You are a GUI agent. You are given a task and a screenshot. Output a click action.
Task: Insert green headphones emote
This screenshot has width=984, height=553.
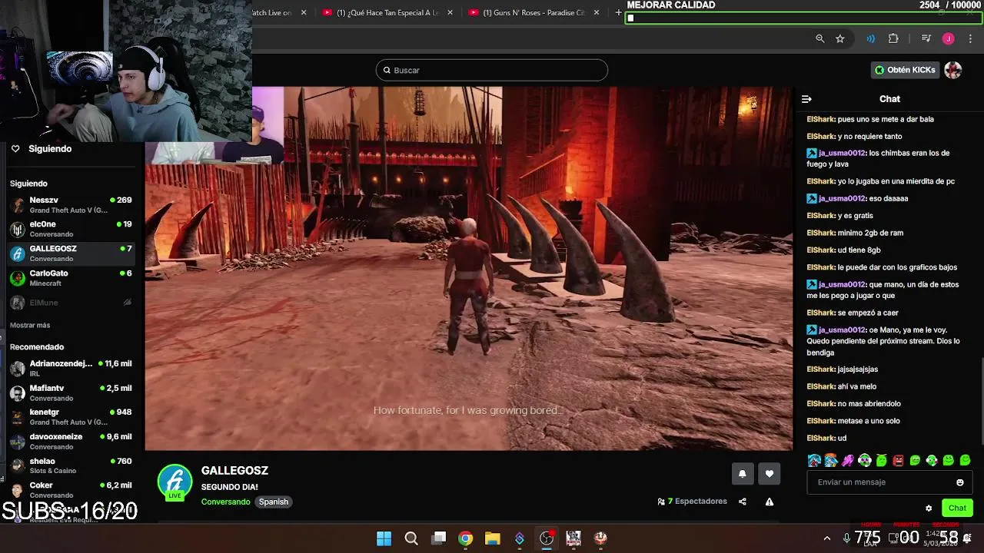864,461
